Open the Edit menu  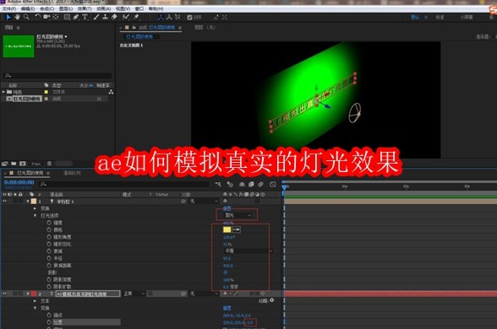(x=28, y=8)
